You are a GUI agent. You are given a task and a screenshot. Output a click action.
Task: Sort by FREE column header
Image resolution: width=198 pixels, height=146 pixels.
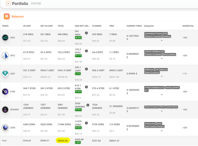pyautogui.click(x=112, y=26)
